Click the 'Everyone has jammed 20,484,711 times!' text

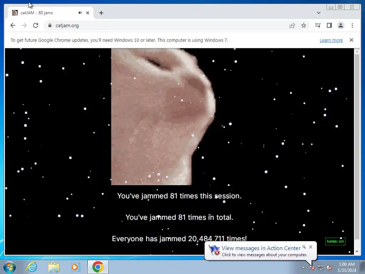pos(179,239)
